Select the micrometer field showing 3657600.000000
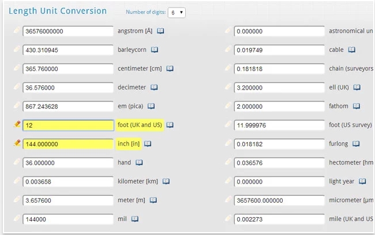 tap(279, 200)
